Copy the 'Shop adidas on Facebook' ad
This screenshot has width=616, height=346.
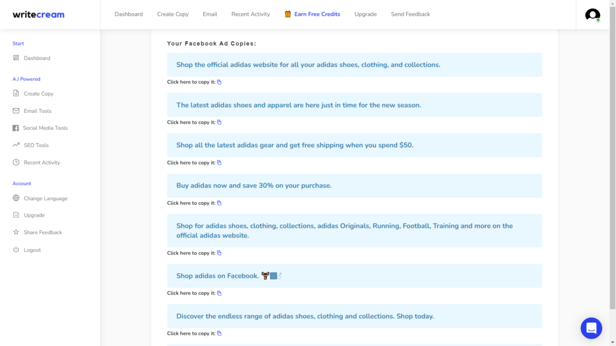tap(219, 293)
